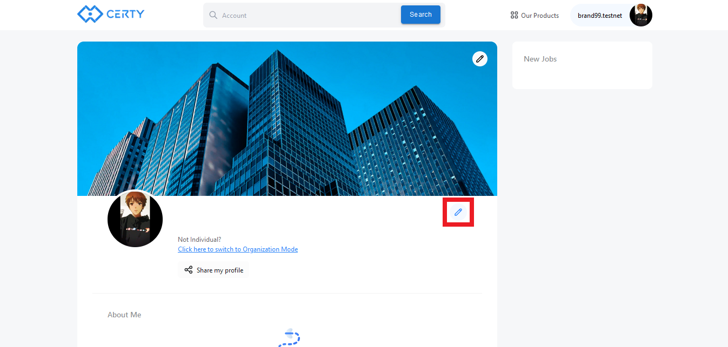Click the New Jobs panel heading
This screenshot has width=728, height=347.
coord(540,59)
